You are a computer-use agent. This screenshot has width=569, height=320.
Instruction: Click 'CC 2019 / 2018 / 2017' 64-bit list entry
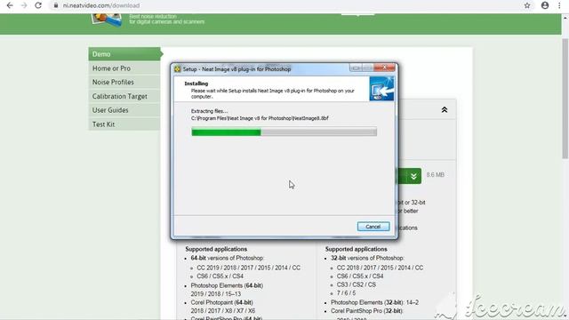coord(249,268)
